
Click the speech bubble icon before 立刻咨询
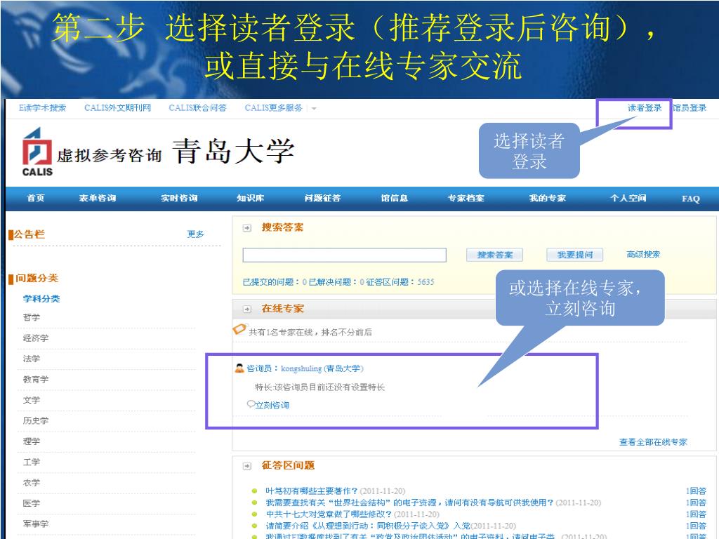pyautogui.click(x=251, y=404)
